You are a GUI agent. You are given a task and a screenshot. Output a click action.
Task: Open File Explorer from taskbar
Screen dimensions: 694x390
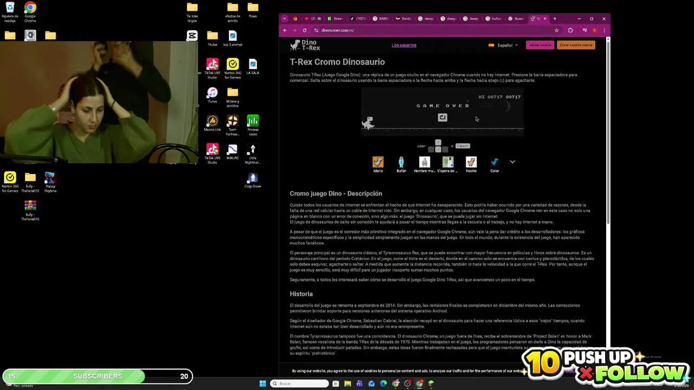(x=348, y=383)
